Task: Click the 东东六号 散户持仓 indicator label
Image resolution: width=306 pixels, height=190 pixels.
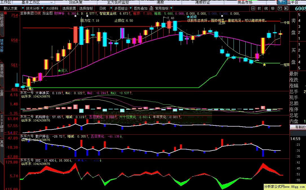Action: tap(35, 136)
